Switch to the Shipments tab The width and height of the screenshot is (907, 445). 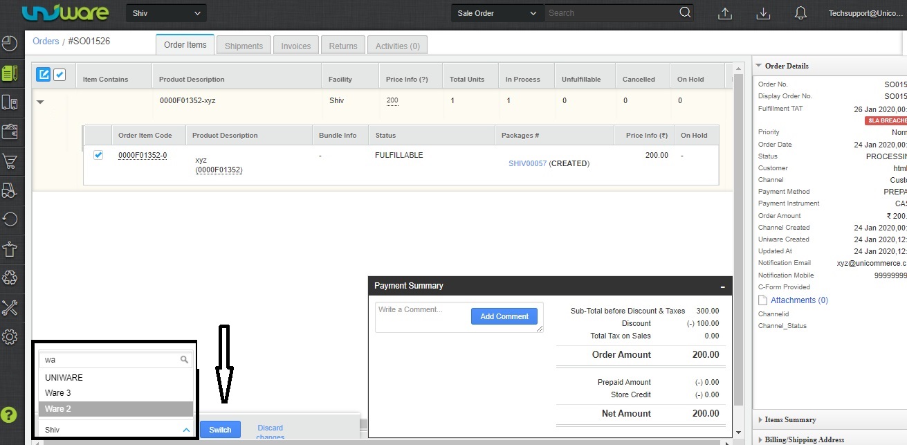[244, 46]
